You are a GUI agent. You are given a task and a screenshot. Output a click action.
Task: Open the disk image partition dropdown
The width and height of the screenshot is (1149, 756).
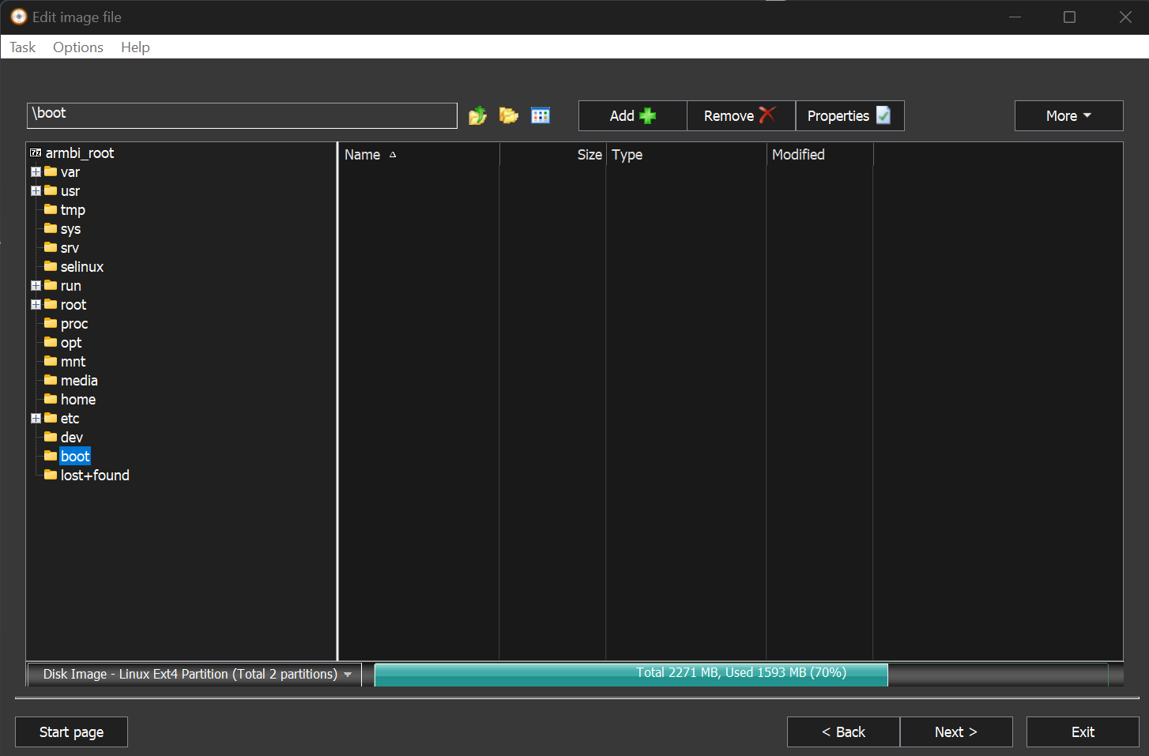(194, 674)
